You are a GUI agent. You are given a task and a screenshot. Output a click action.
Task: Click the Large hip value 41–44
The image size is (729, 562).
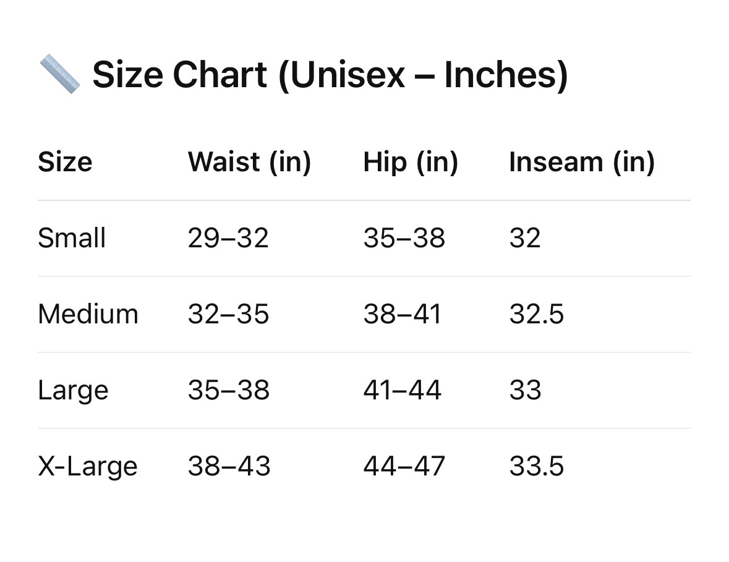[402, 390]
